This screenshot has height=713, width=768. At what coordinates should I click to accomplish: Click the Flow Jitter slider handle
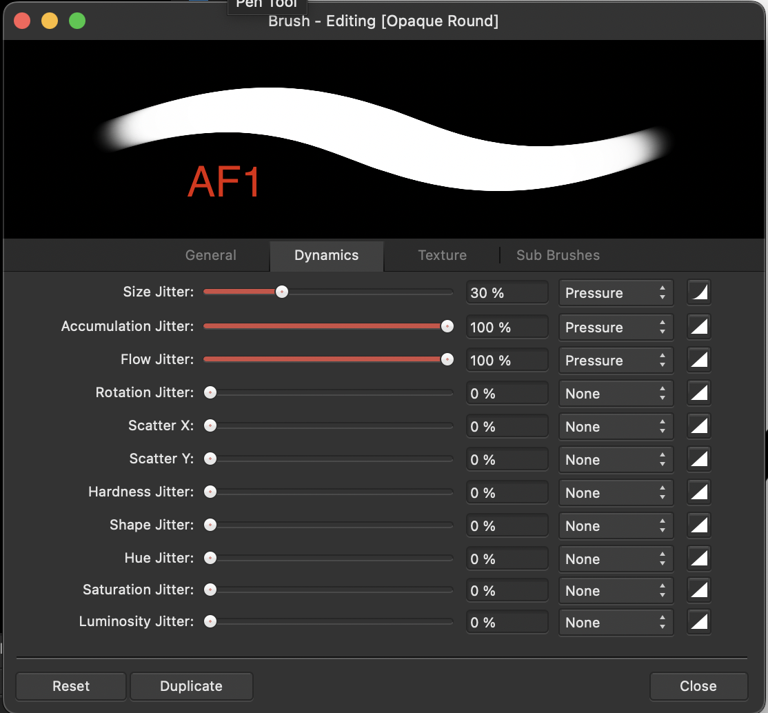tap(447, 360)
